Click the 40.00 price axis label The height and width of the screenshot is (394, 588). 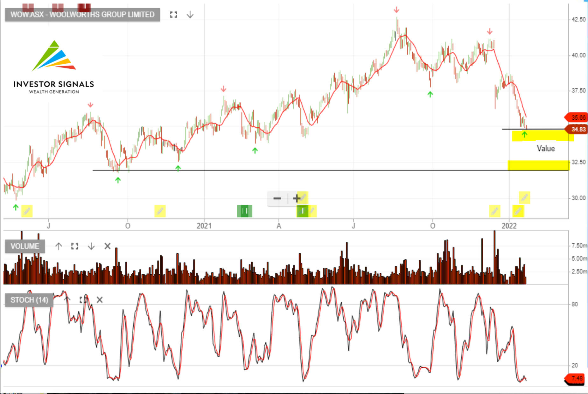[578, 55]
